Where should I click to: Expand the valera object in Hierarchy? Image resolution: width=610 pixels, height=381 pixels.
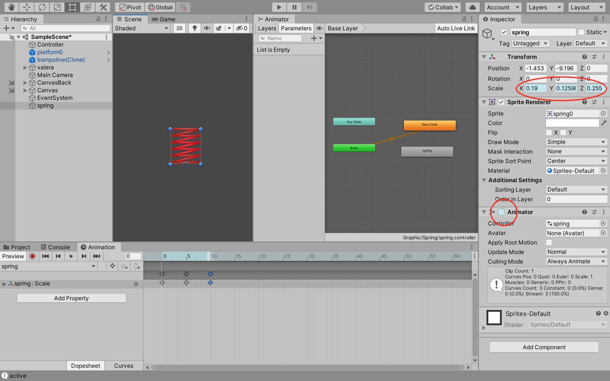click(25, 68)
